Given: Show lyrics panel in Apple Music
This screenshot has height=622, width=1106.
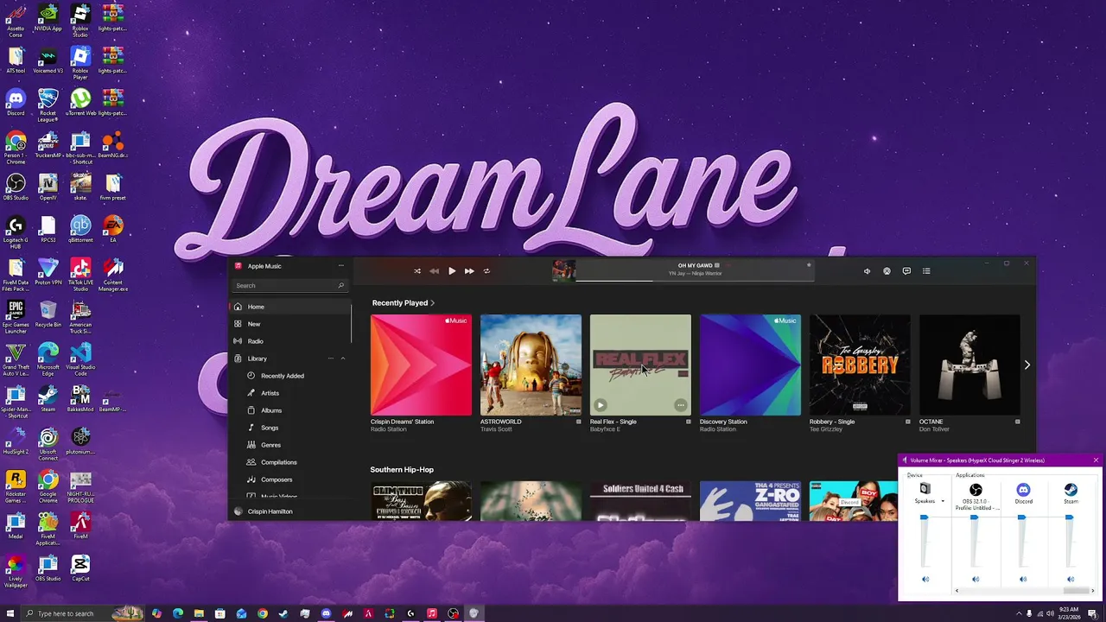Looking at the screenshot, I should (906, 271).
